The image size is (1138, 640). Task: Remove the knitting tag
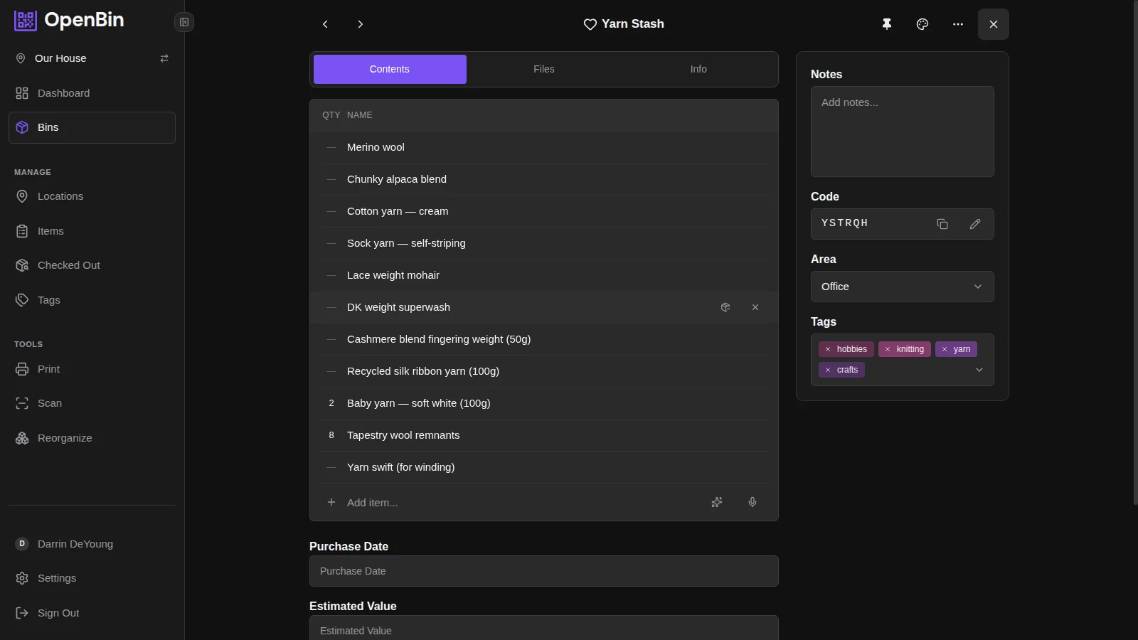(x=888, y=349)
